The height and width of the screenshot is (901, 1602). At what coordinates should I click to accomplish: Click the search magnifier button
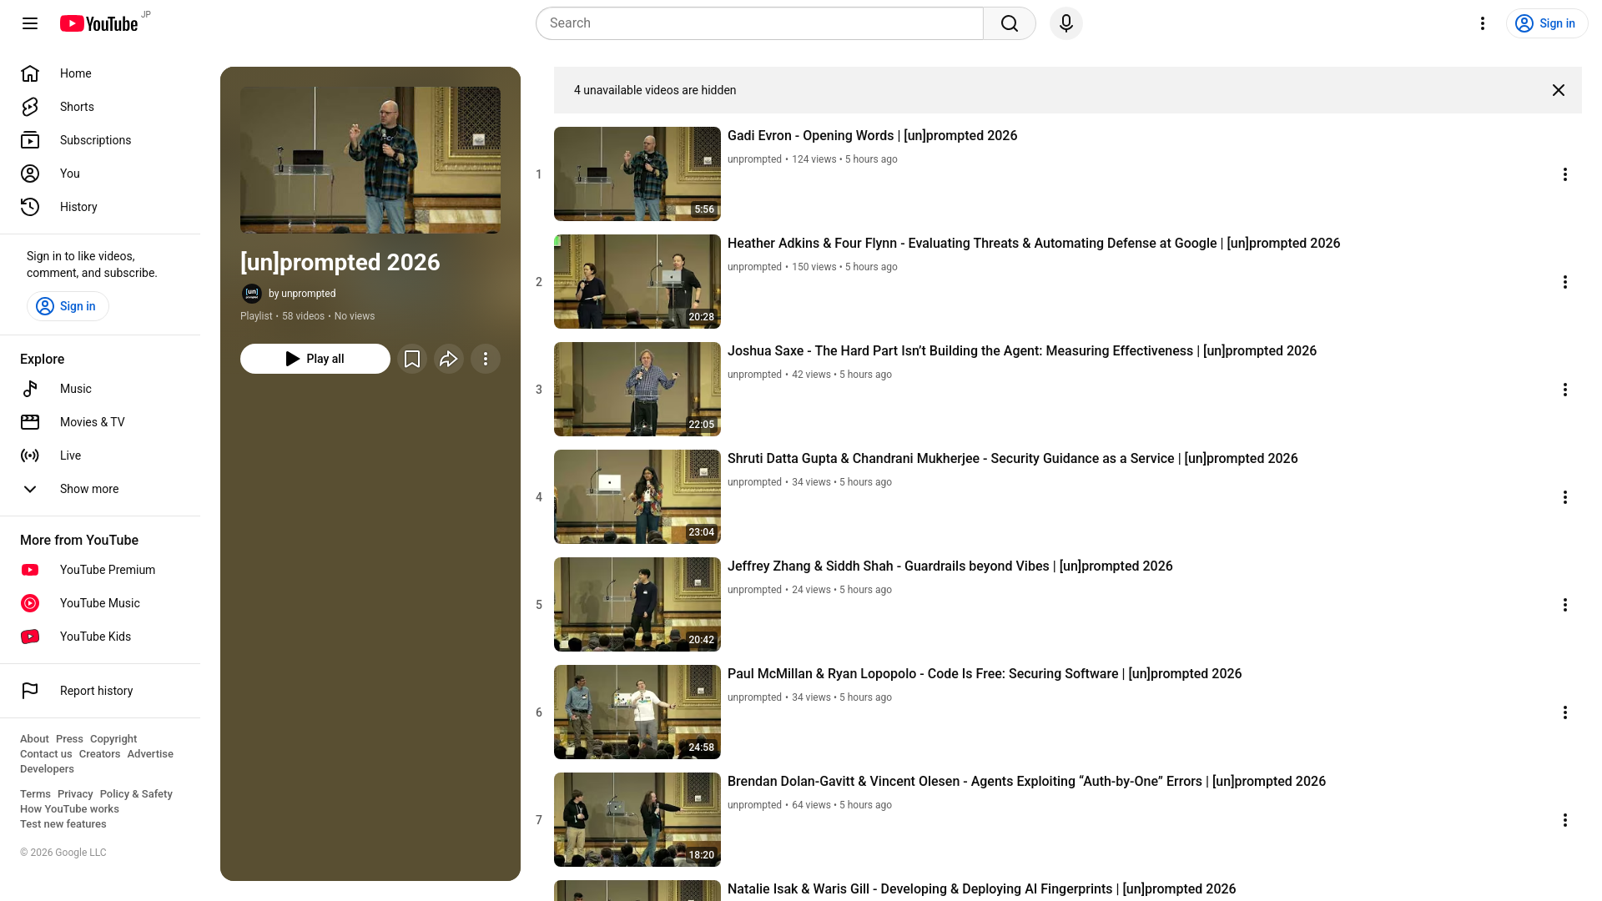click(x=1009, y=23)
